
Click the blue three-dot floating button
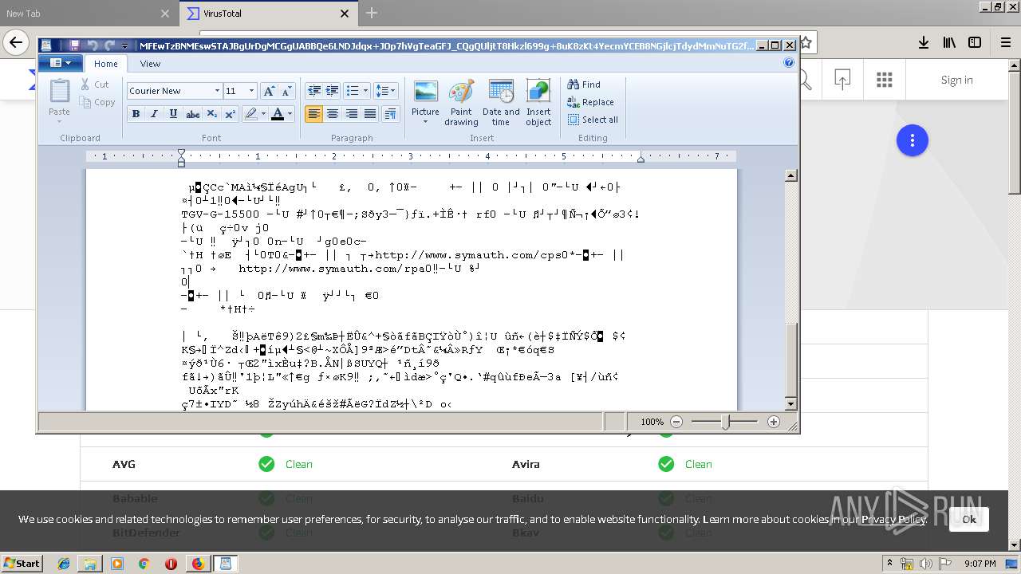912,141
